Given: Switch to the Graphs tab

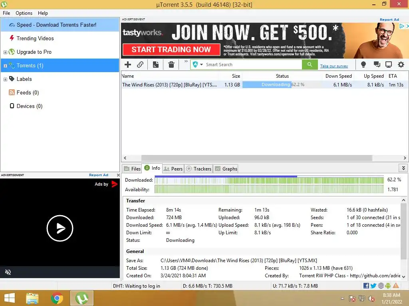Looking at the screenshot, I should pyautogui.click(x=226, y=169).
